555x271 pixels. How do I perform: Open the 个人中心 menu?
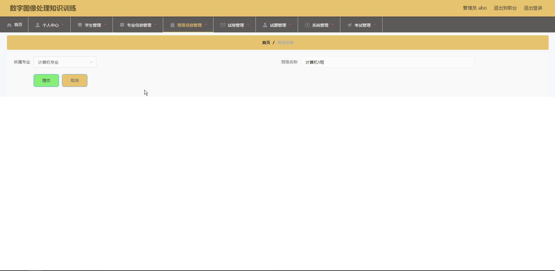[49, 25]
